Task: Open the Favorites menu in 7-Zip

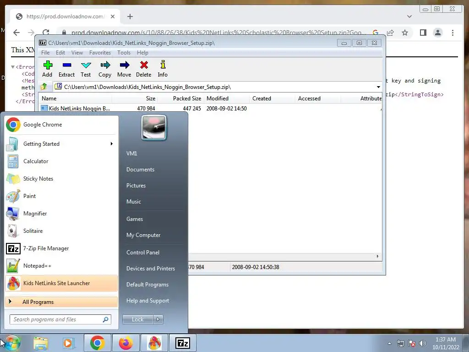Action: coord(100,53)
